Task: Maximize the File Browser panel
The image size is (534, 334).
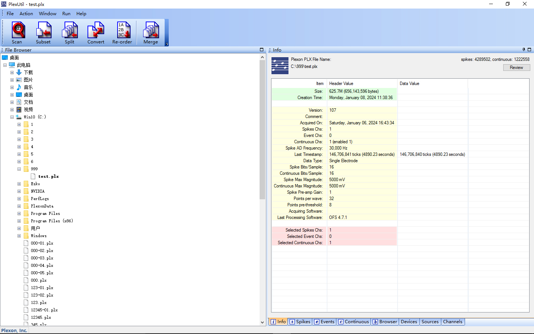Action: pyautogui.click(x=261, y=50)
